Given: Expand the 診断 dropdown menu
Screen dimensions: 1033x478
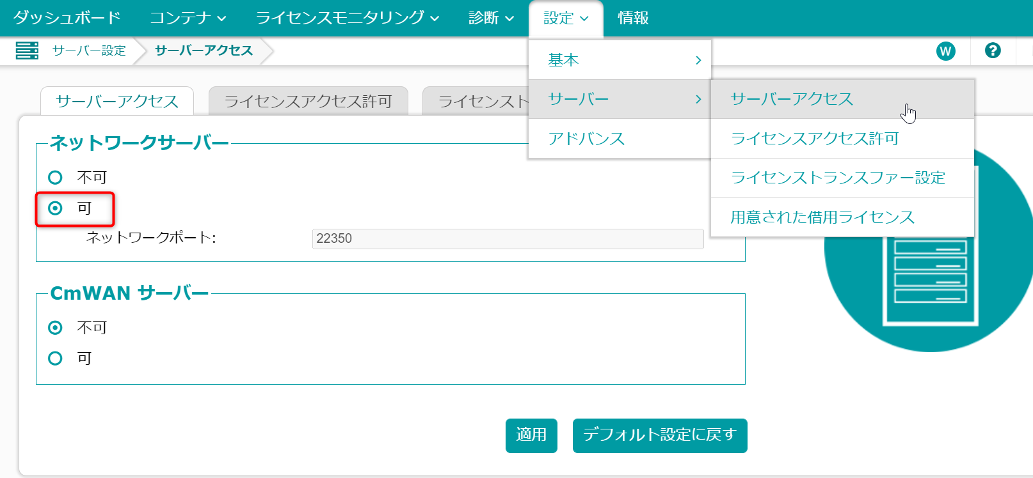Looking at the screenshot, I should coord(491,18).
